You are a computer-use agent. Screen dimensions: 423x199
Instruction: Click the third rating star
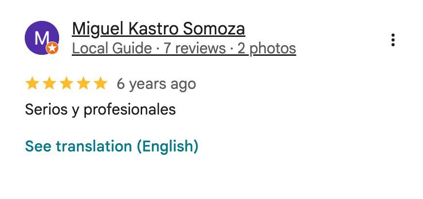point(66,84)
